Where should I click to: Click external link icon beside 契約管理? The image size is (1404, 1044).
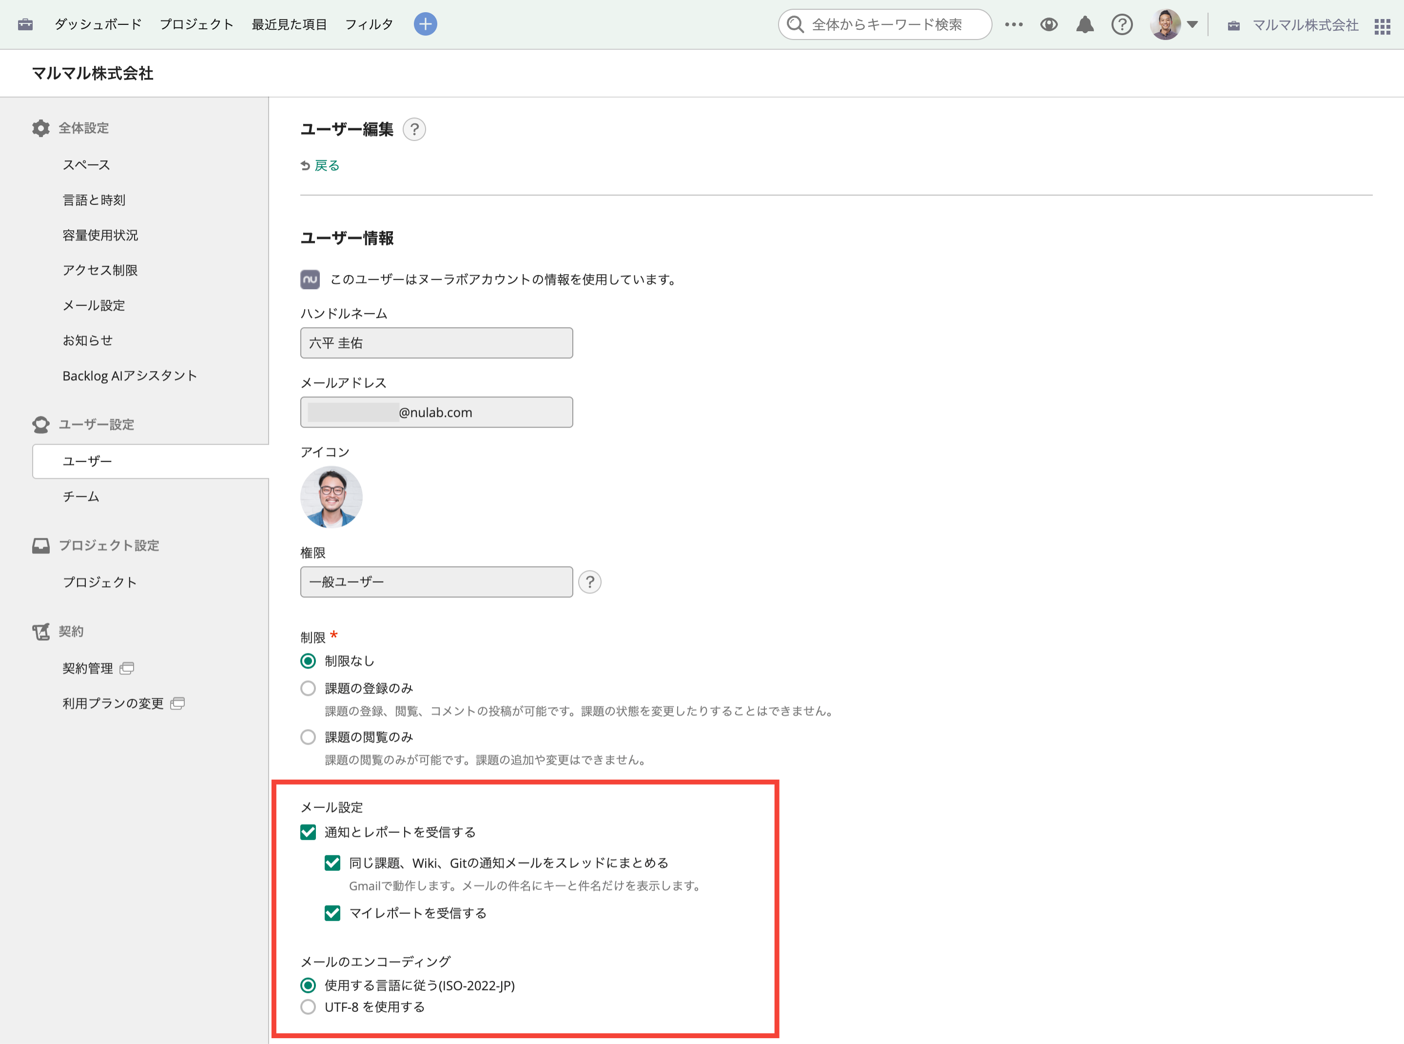tap(126, 668)
